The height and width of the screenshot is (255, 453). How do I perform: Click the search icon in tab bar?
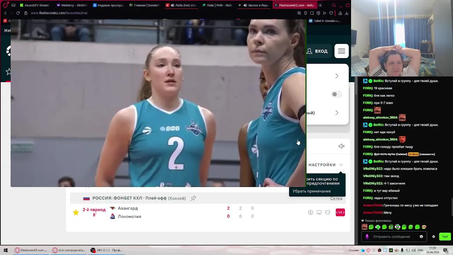click(334, 5)
